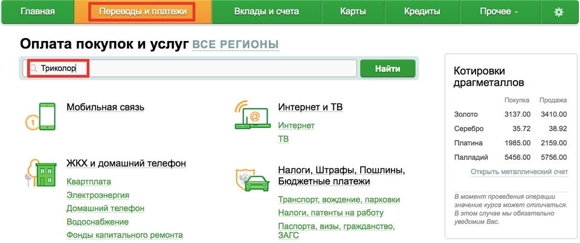Open Налоги, Штрафы, Пошлины category heading
The image size is (580, 243).
click(342, 176)
